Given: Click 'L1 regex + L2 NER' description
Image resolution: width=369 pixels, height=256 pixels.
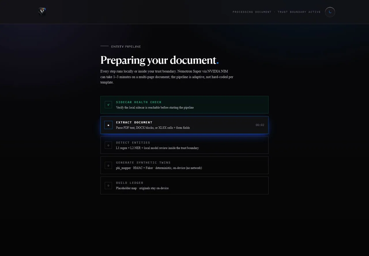Looking at the screenshot, I should tap(157, 148).
